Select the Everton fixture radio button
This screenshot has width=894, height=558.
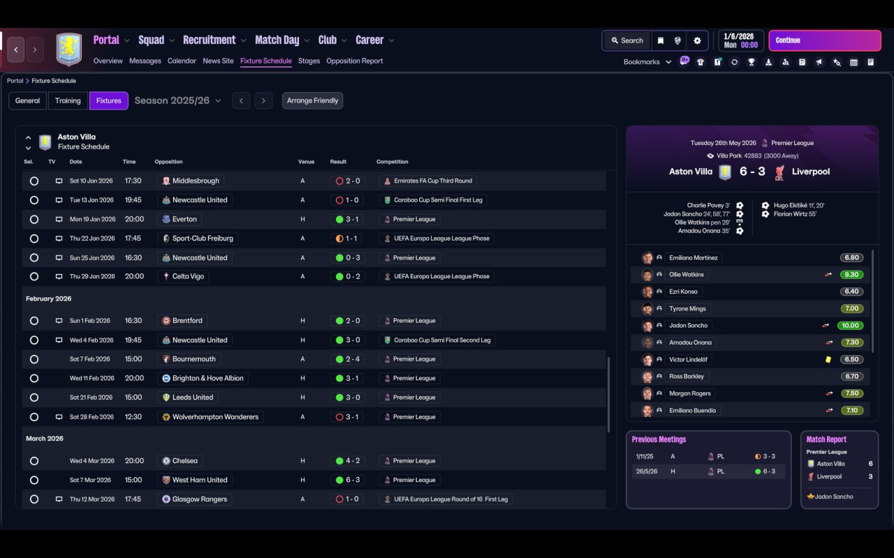34,219
